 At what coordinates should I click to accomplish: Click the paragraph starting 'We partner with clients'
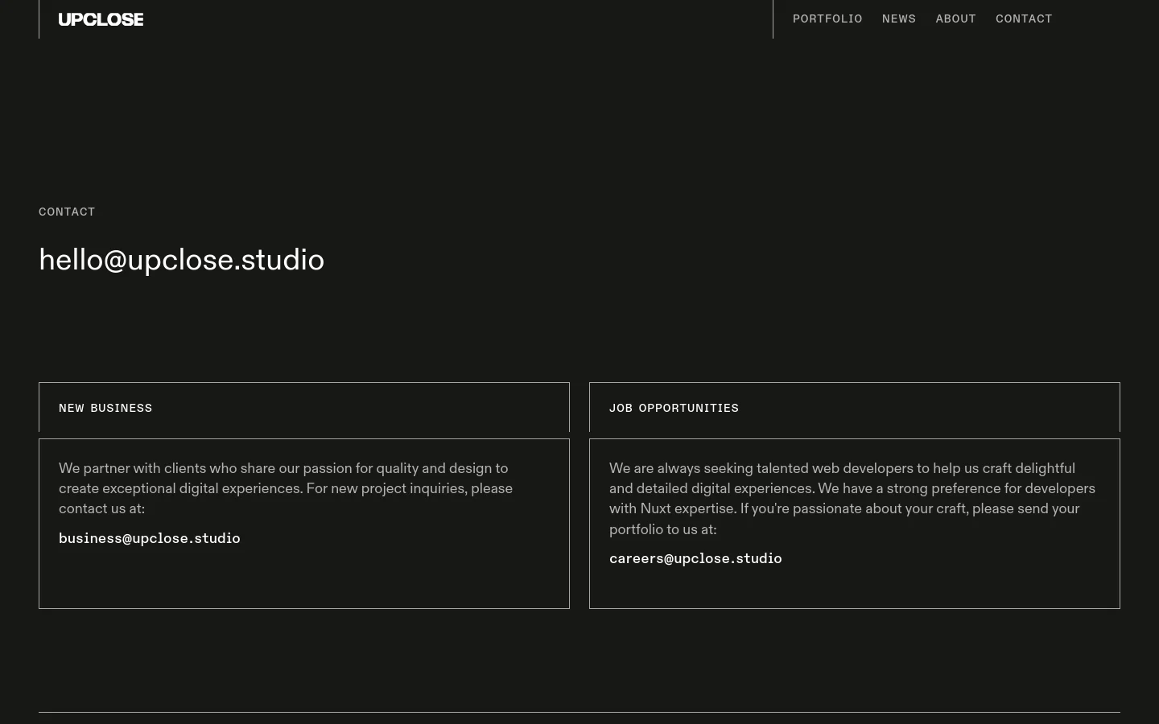pyautogui.click(x=286, y=488)
